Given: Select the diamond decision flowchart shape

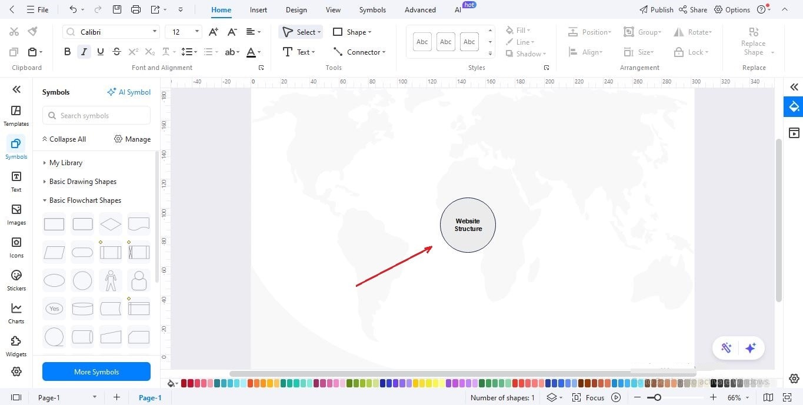Looking at the screenshot, I should (111, 224).
